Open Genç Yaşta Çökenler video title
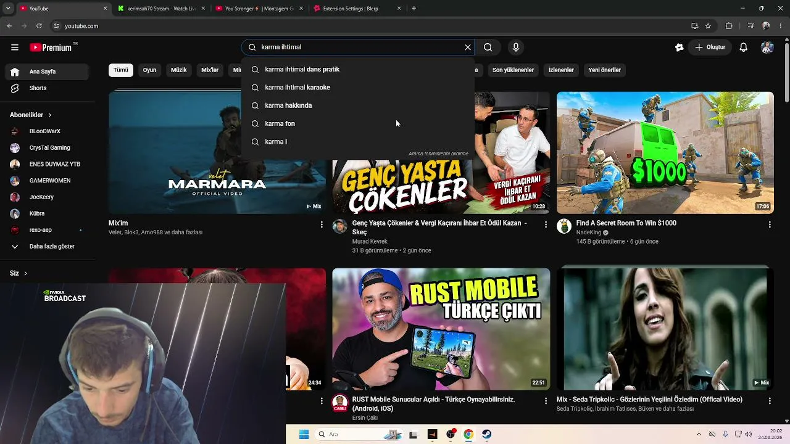This screenshot has height=444, width=790. coord(439,228)
